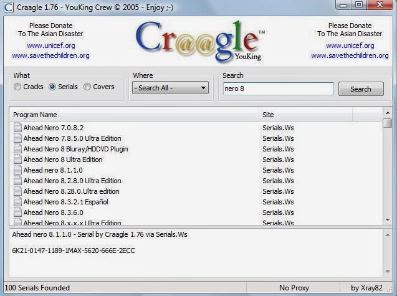Click file icon beside Ahead Nero 8.3.6.0
This screenshot has width=397, height=296.
click(x=17, y=212)
